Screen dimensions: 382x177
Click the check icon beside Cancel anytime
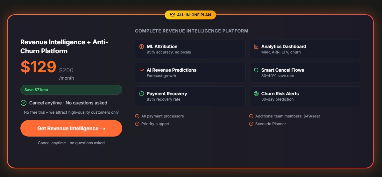[24, 103]
